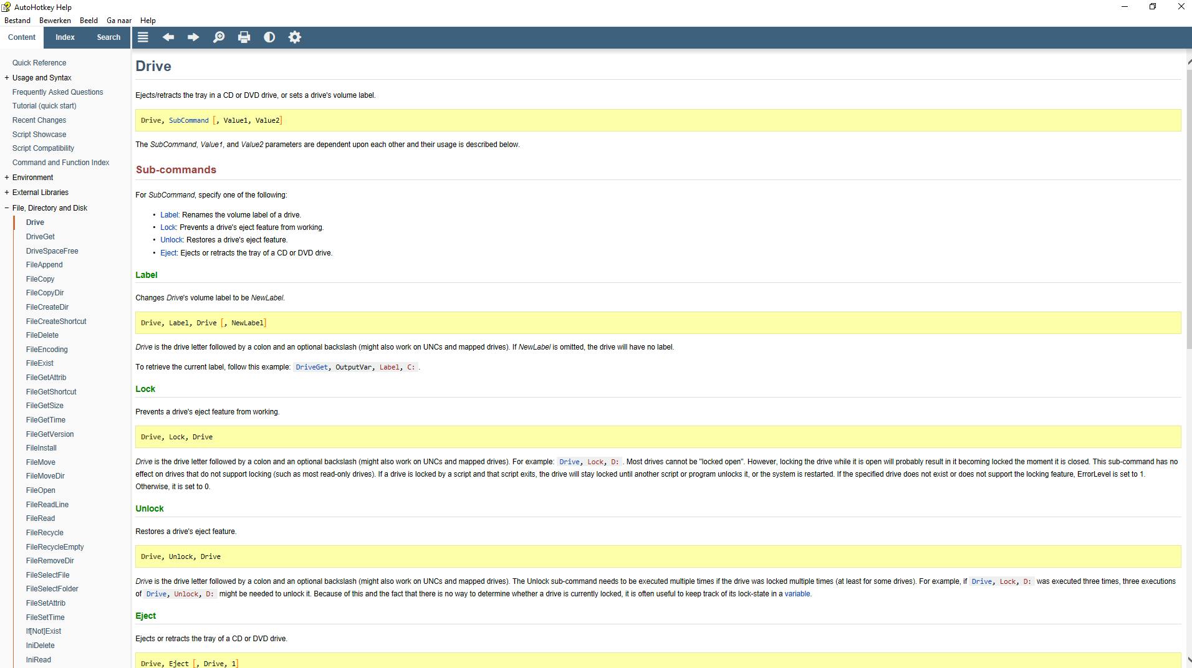Open Script Compatibility page
Screen dimensions: 1192x668
pyautogui.click(x=43, y=148)
